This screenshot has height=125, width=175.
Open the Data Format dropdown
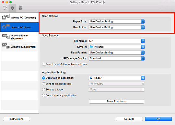pos(116,52)
